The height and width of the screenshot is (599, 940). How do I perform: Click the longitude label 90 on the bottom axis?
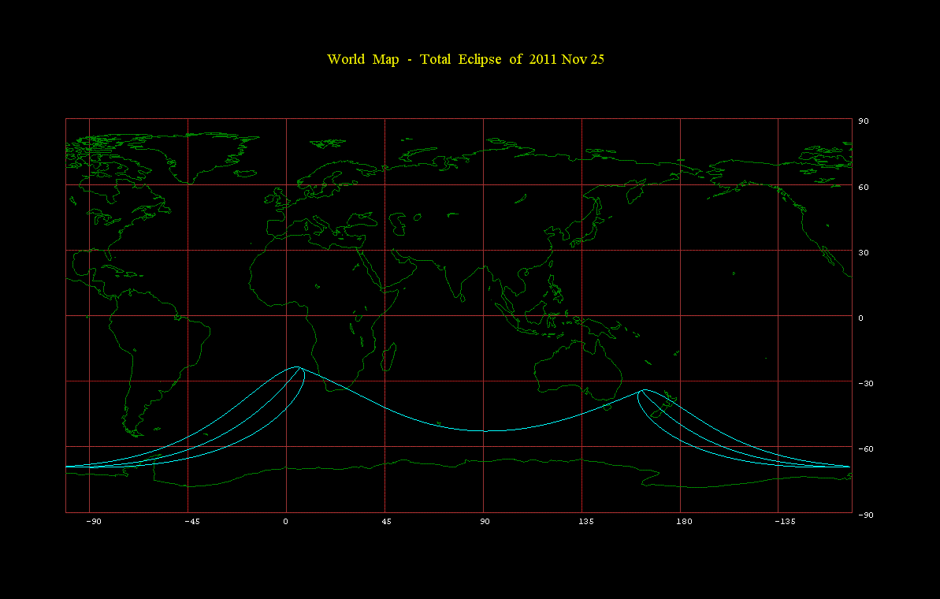pyautogui.click(x=485, y=522)
